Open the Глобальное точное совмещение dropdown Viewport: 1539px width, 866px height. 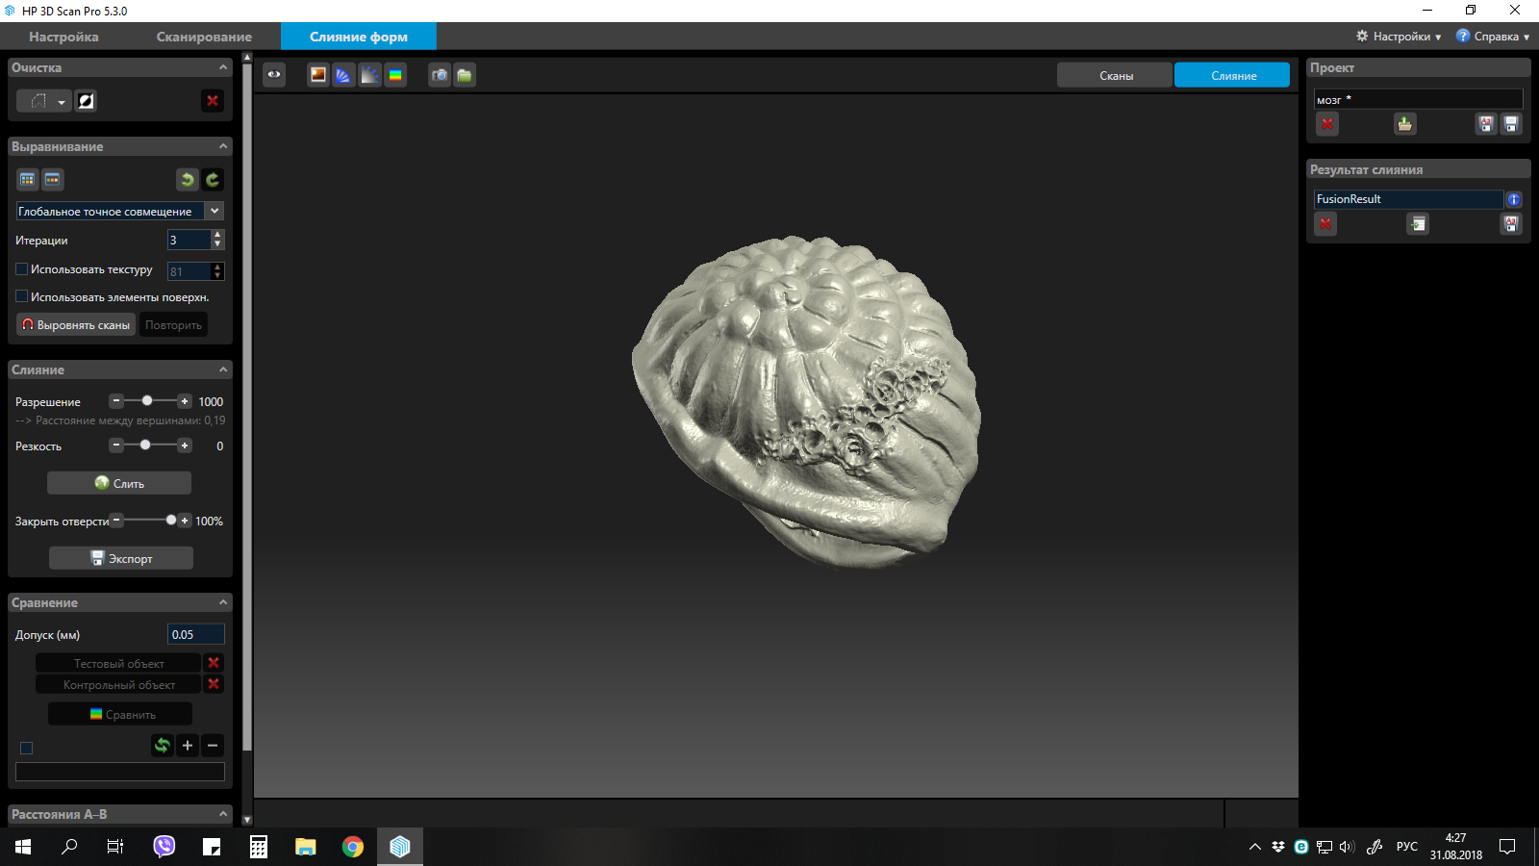[x=214, y=211]
